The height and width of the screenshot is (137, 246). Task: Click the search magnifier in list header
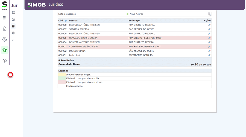coord(209,14)
